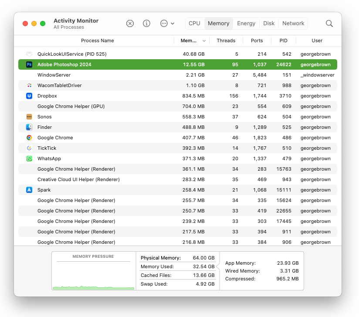
Task: Show the Disk tab
Action: coord(269,24)
